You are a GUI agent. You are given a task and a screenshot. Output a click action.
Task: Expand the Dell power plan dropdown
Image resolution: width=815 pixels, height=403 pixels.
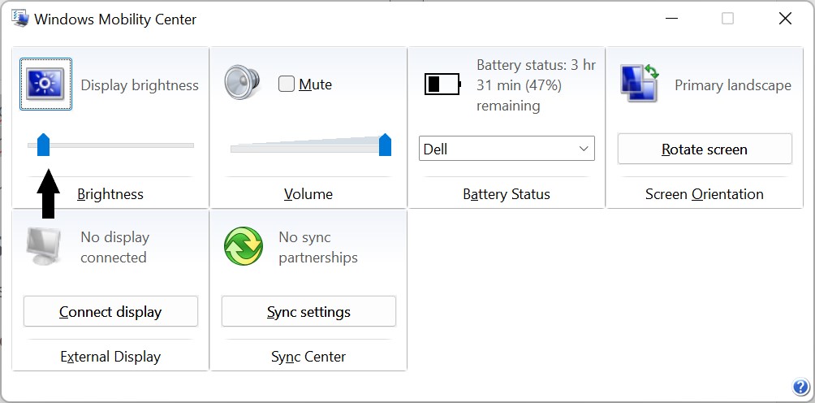click(507, 149)
